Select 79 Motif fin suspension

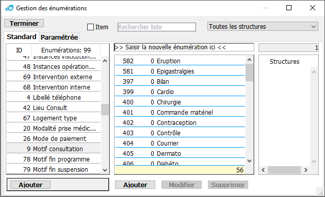point(54,170)
